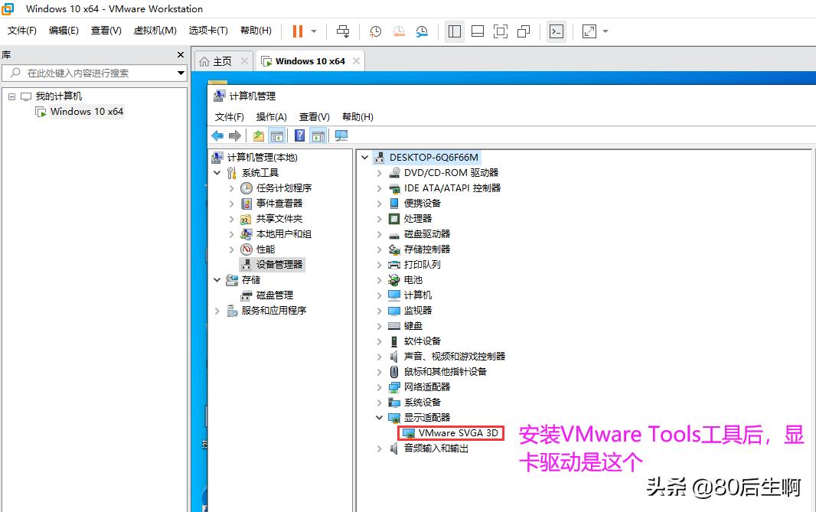This screenshot has height=512, width=816.
Task: Open the 虚拟机(M) menu
Action: (154, 31)
